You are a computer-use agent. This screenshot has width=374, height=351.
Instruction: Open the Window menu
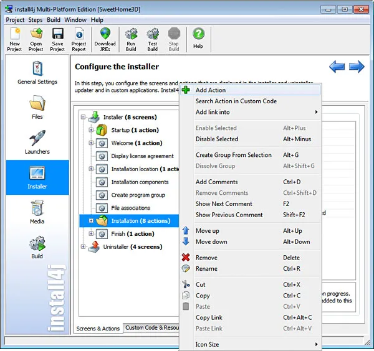pos(75,20)
